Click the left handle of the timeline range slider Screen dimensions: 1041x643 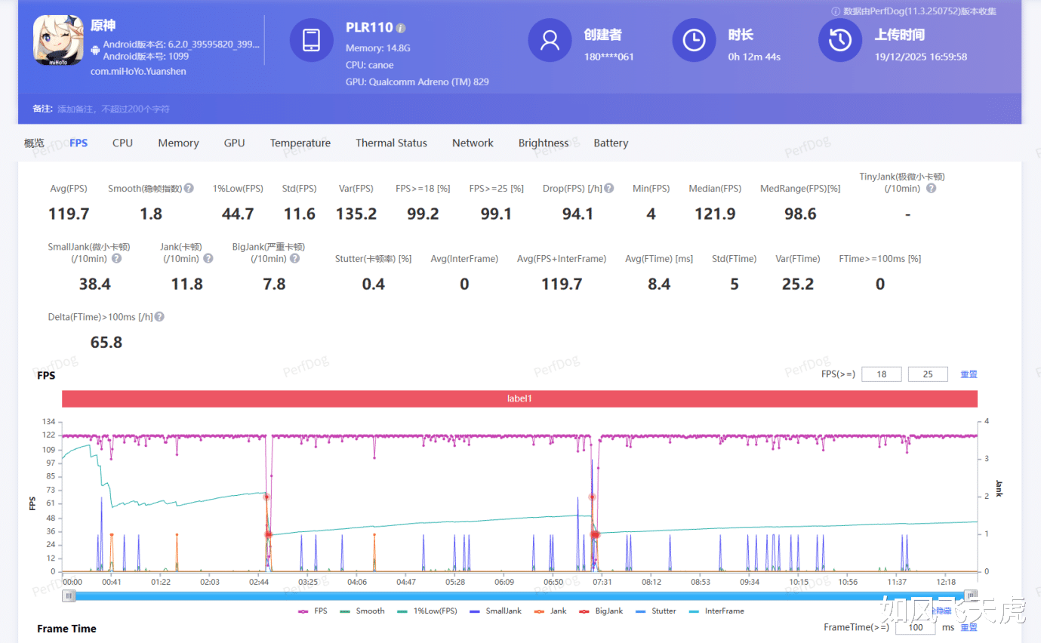coord(69,595)
